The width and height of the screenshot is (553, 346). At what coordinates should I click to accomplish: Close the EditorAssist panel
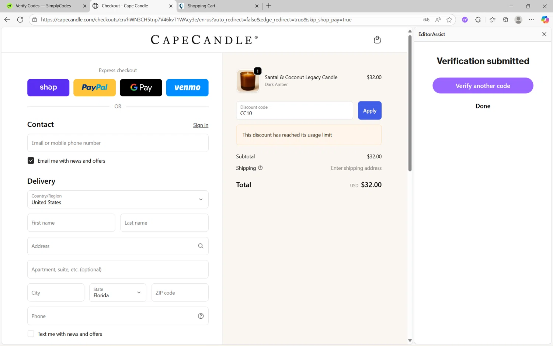[544, 34]
